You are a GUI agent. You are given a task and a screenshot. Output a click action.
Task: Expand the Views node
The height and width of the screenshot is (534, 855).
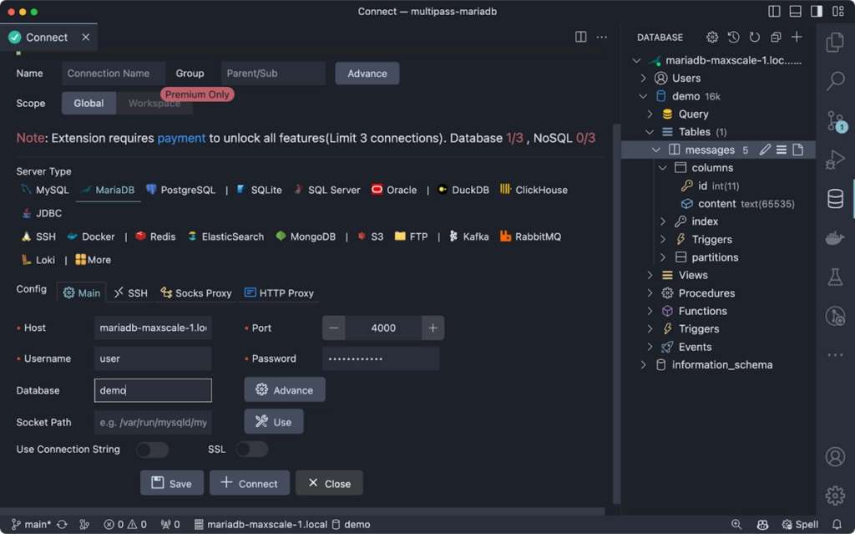pyautogui.click(x=651, y=275)
